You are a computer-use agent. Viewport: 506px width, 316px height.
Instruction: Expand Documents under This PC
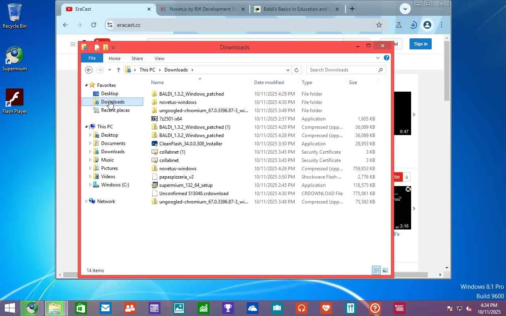(90, 143)
